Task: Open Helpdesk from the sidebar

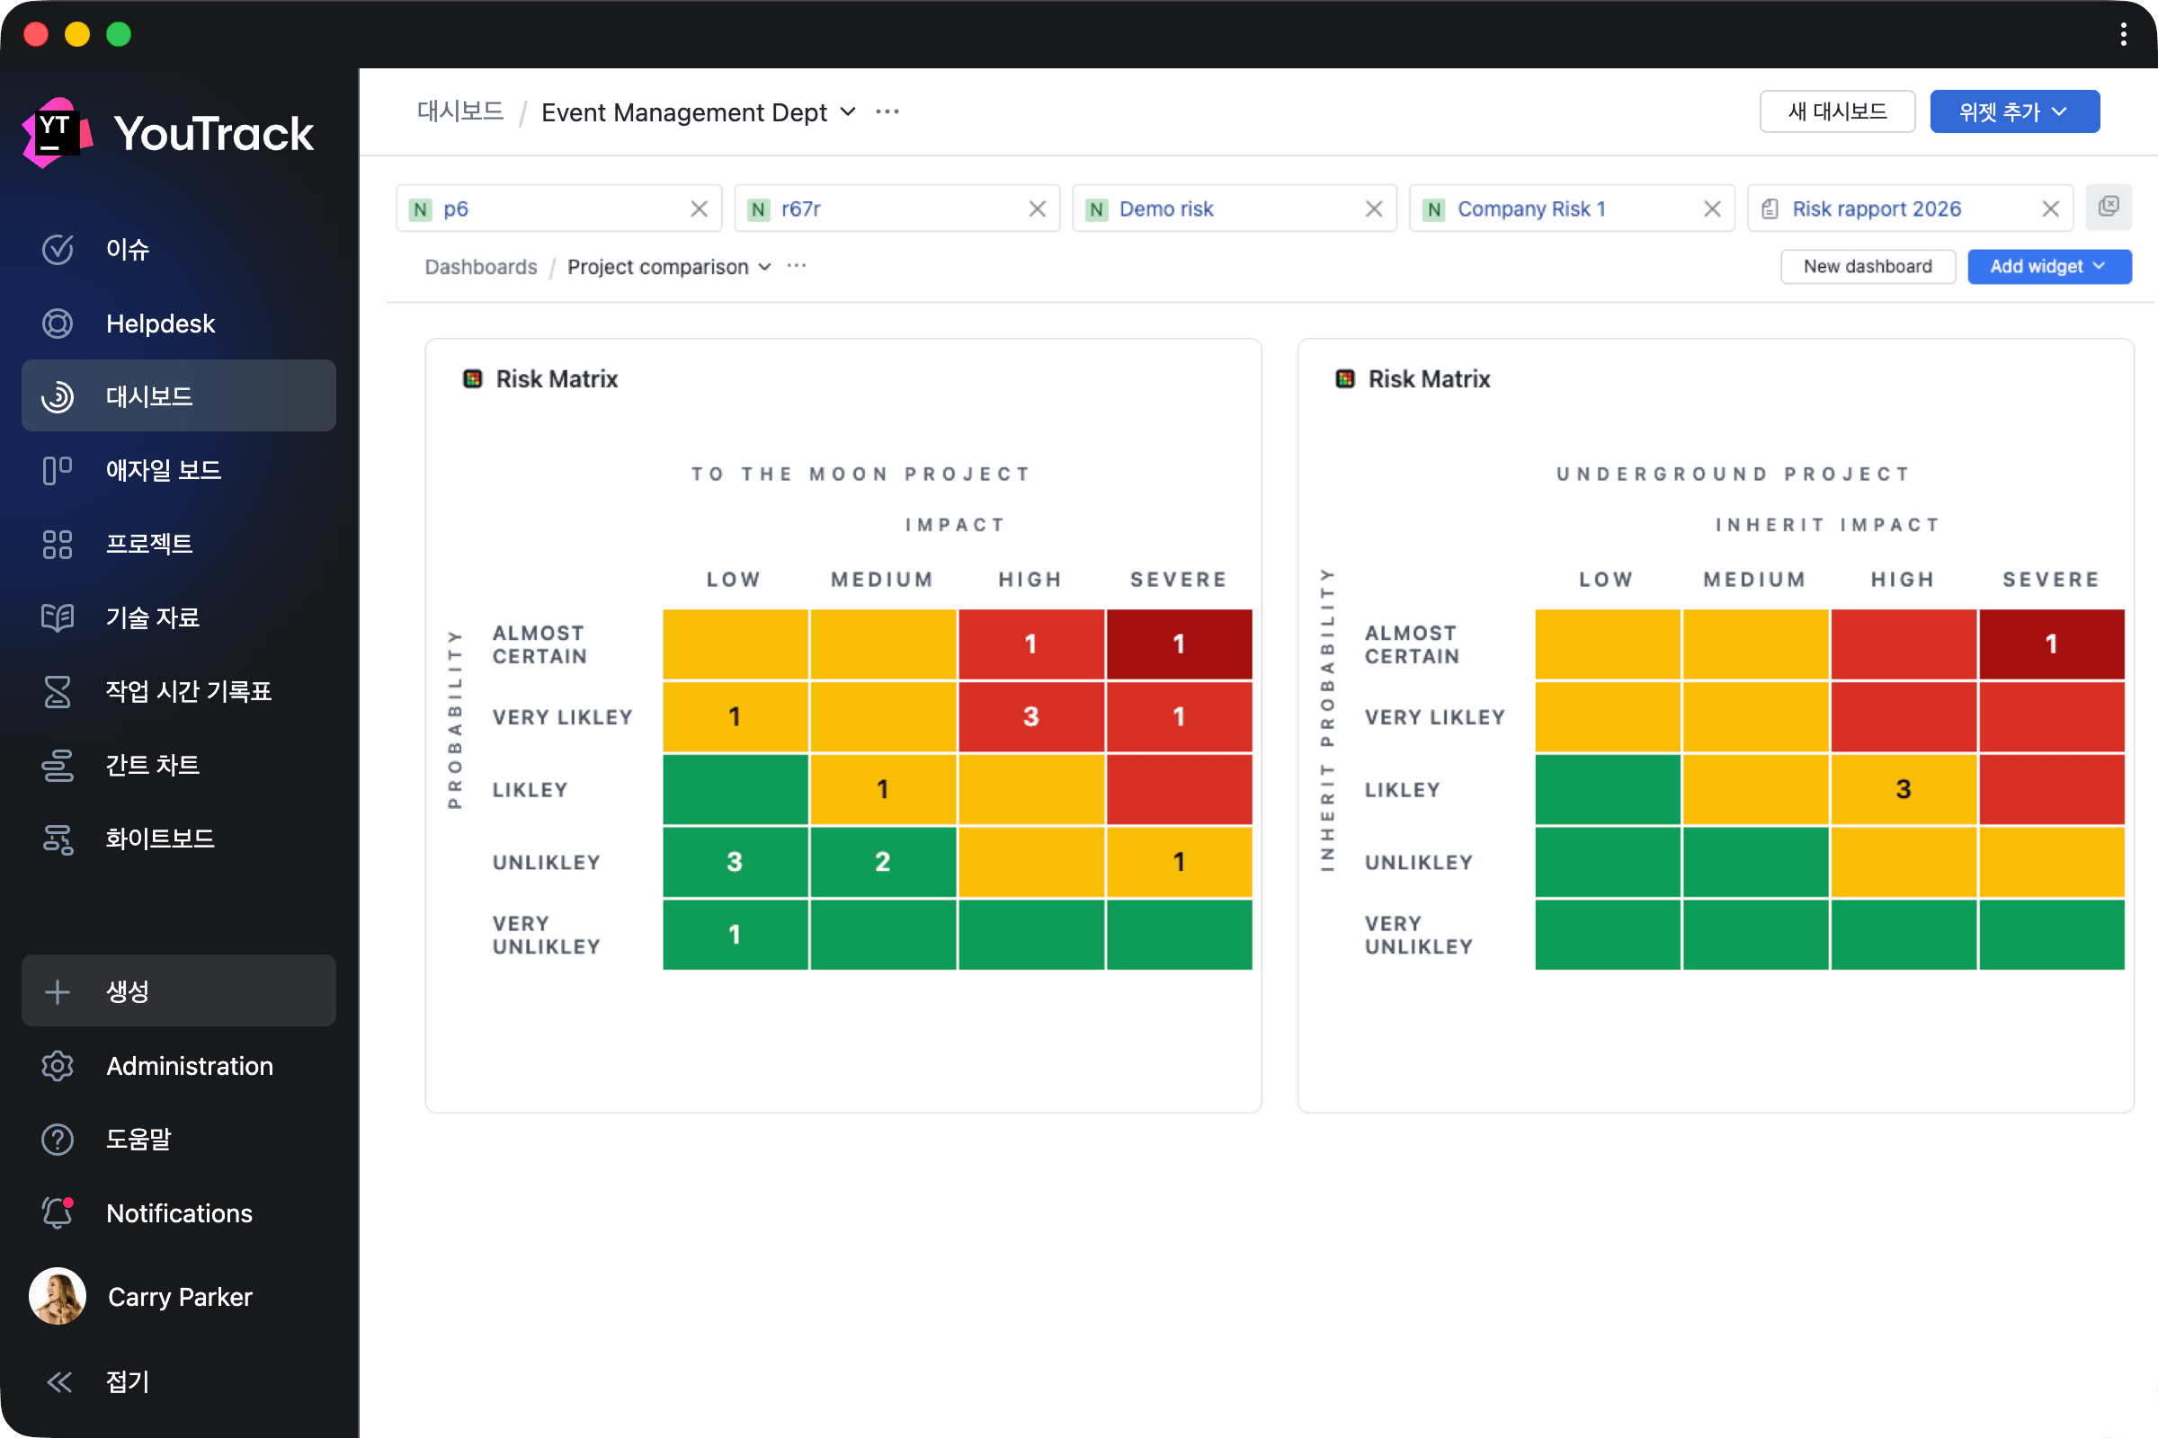Action: pyautogui.click(x=160, y=324)
